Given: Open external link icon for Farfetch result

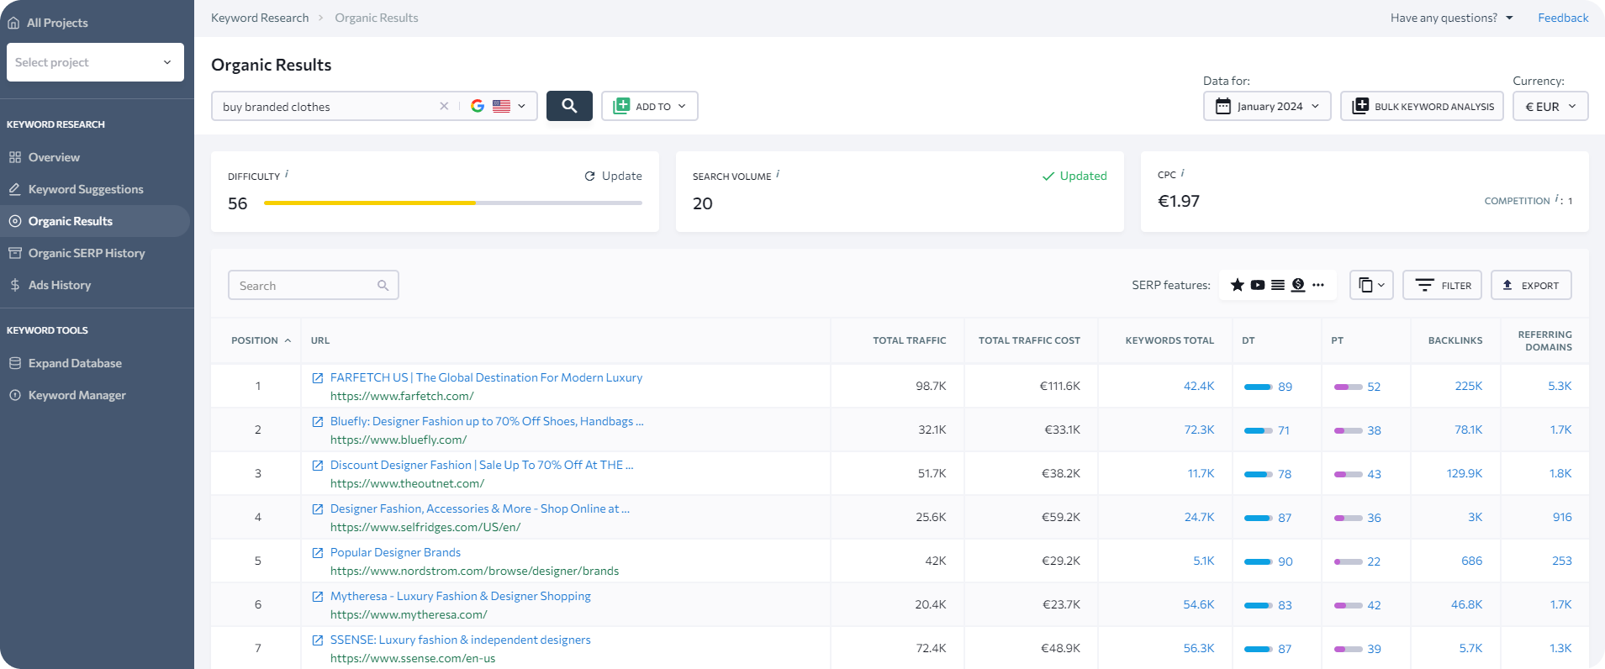Looking at the screenshot, I should click(318, 378).
